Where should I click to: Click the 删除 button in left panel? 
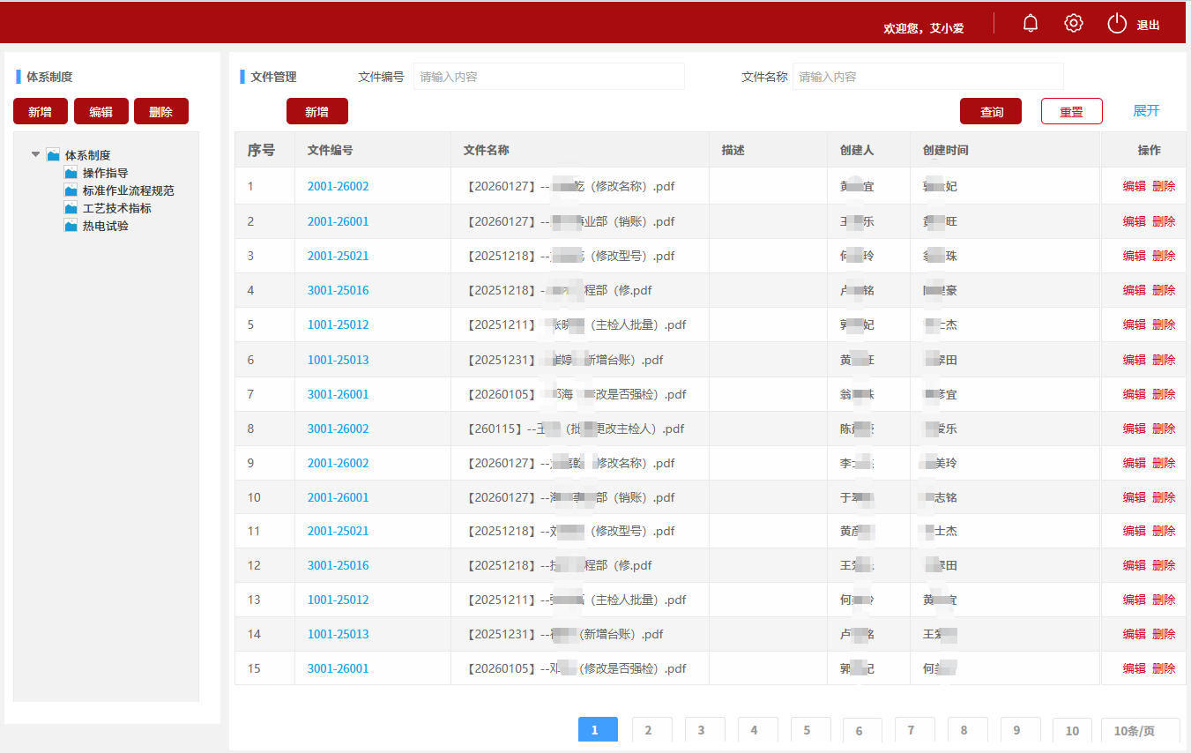[x=160, y=111]
